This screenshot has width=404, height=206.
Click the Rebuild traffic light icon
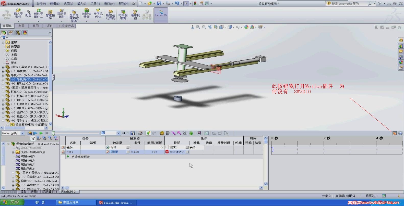pos(195,4)
